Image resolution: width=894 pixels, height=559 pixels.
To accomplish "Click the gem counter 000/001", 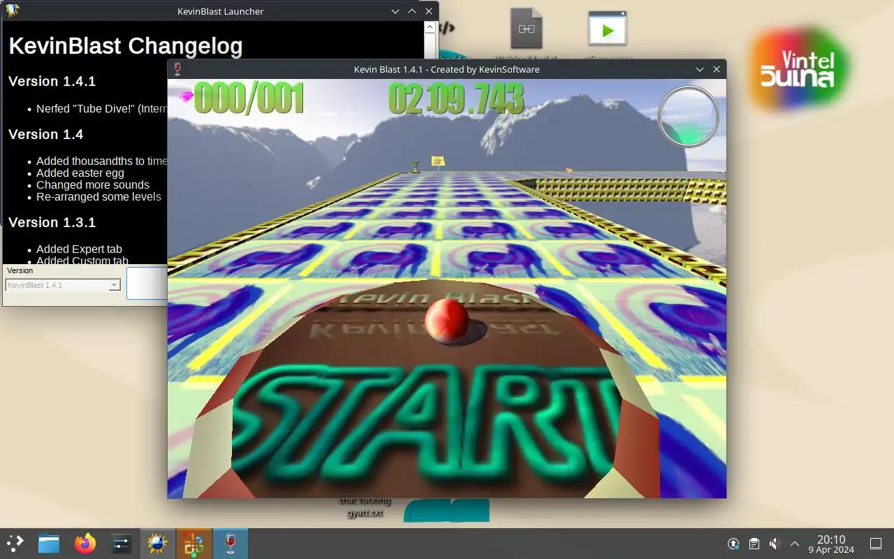I will click(249, 99).
